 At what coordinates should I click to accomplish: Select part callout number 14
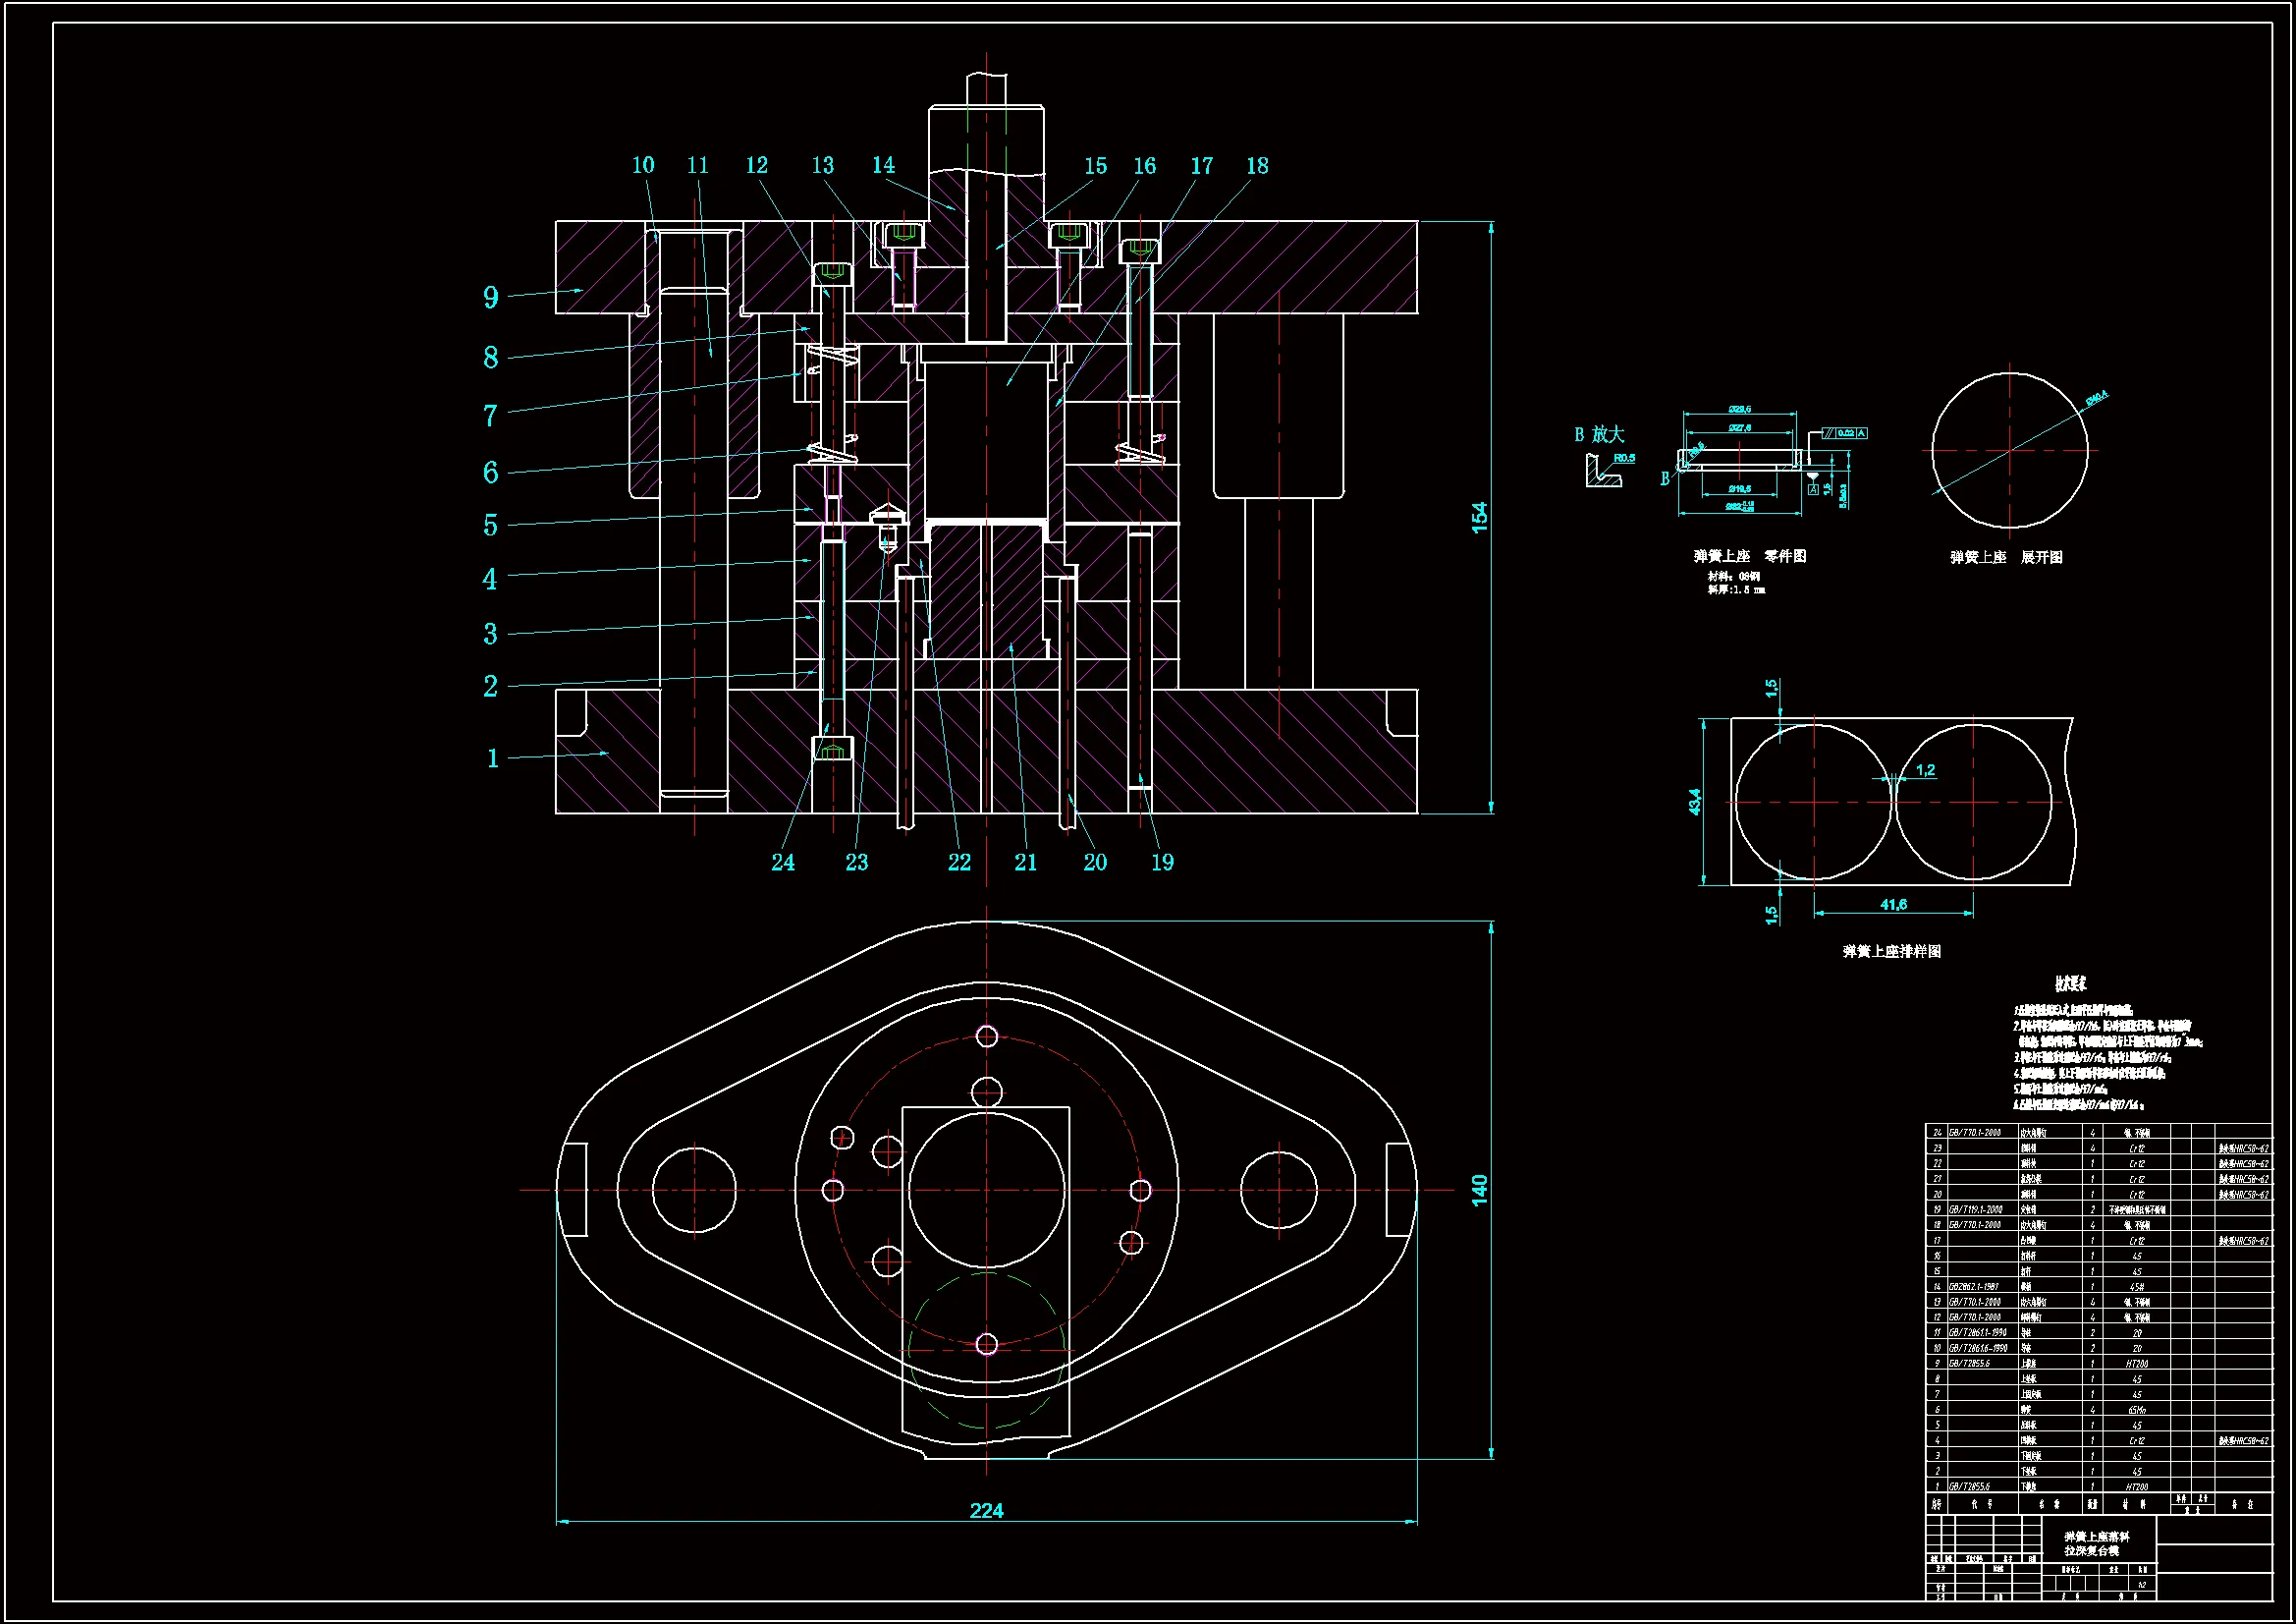coord(883,165)
